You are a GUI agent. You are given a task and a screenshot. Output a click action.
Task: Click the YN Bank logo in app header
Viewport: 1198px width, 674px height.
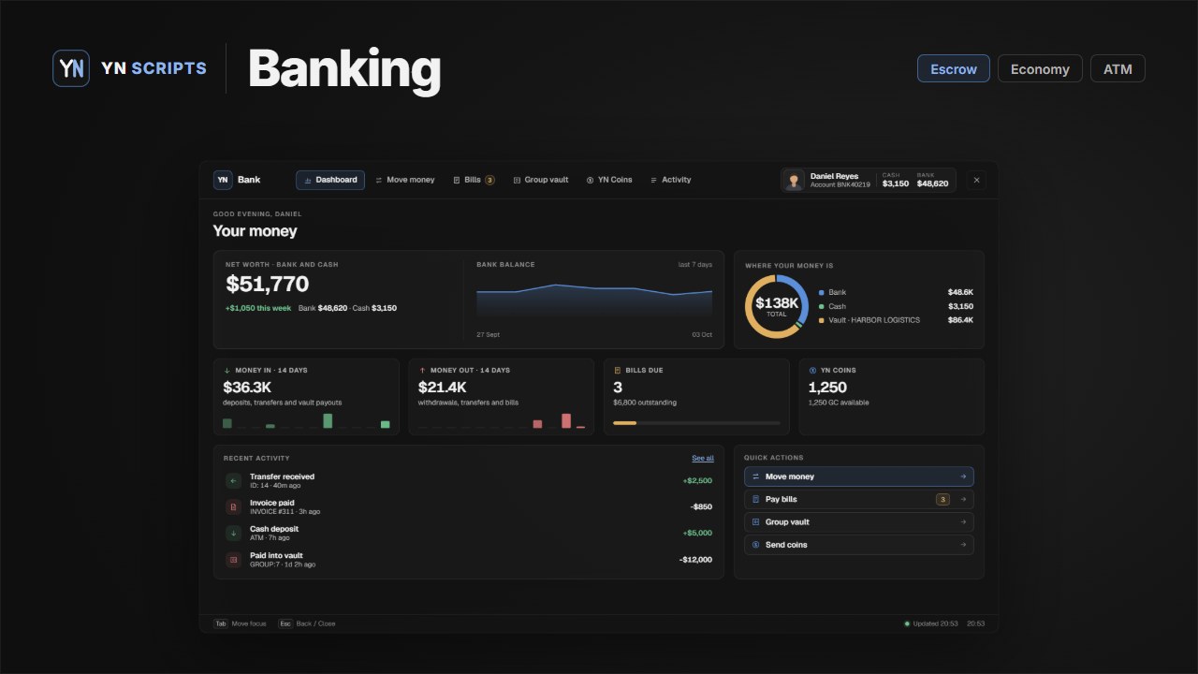223,180
